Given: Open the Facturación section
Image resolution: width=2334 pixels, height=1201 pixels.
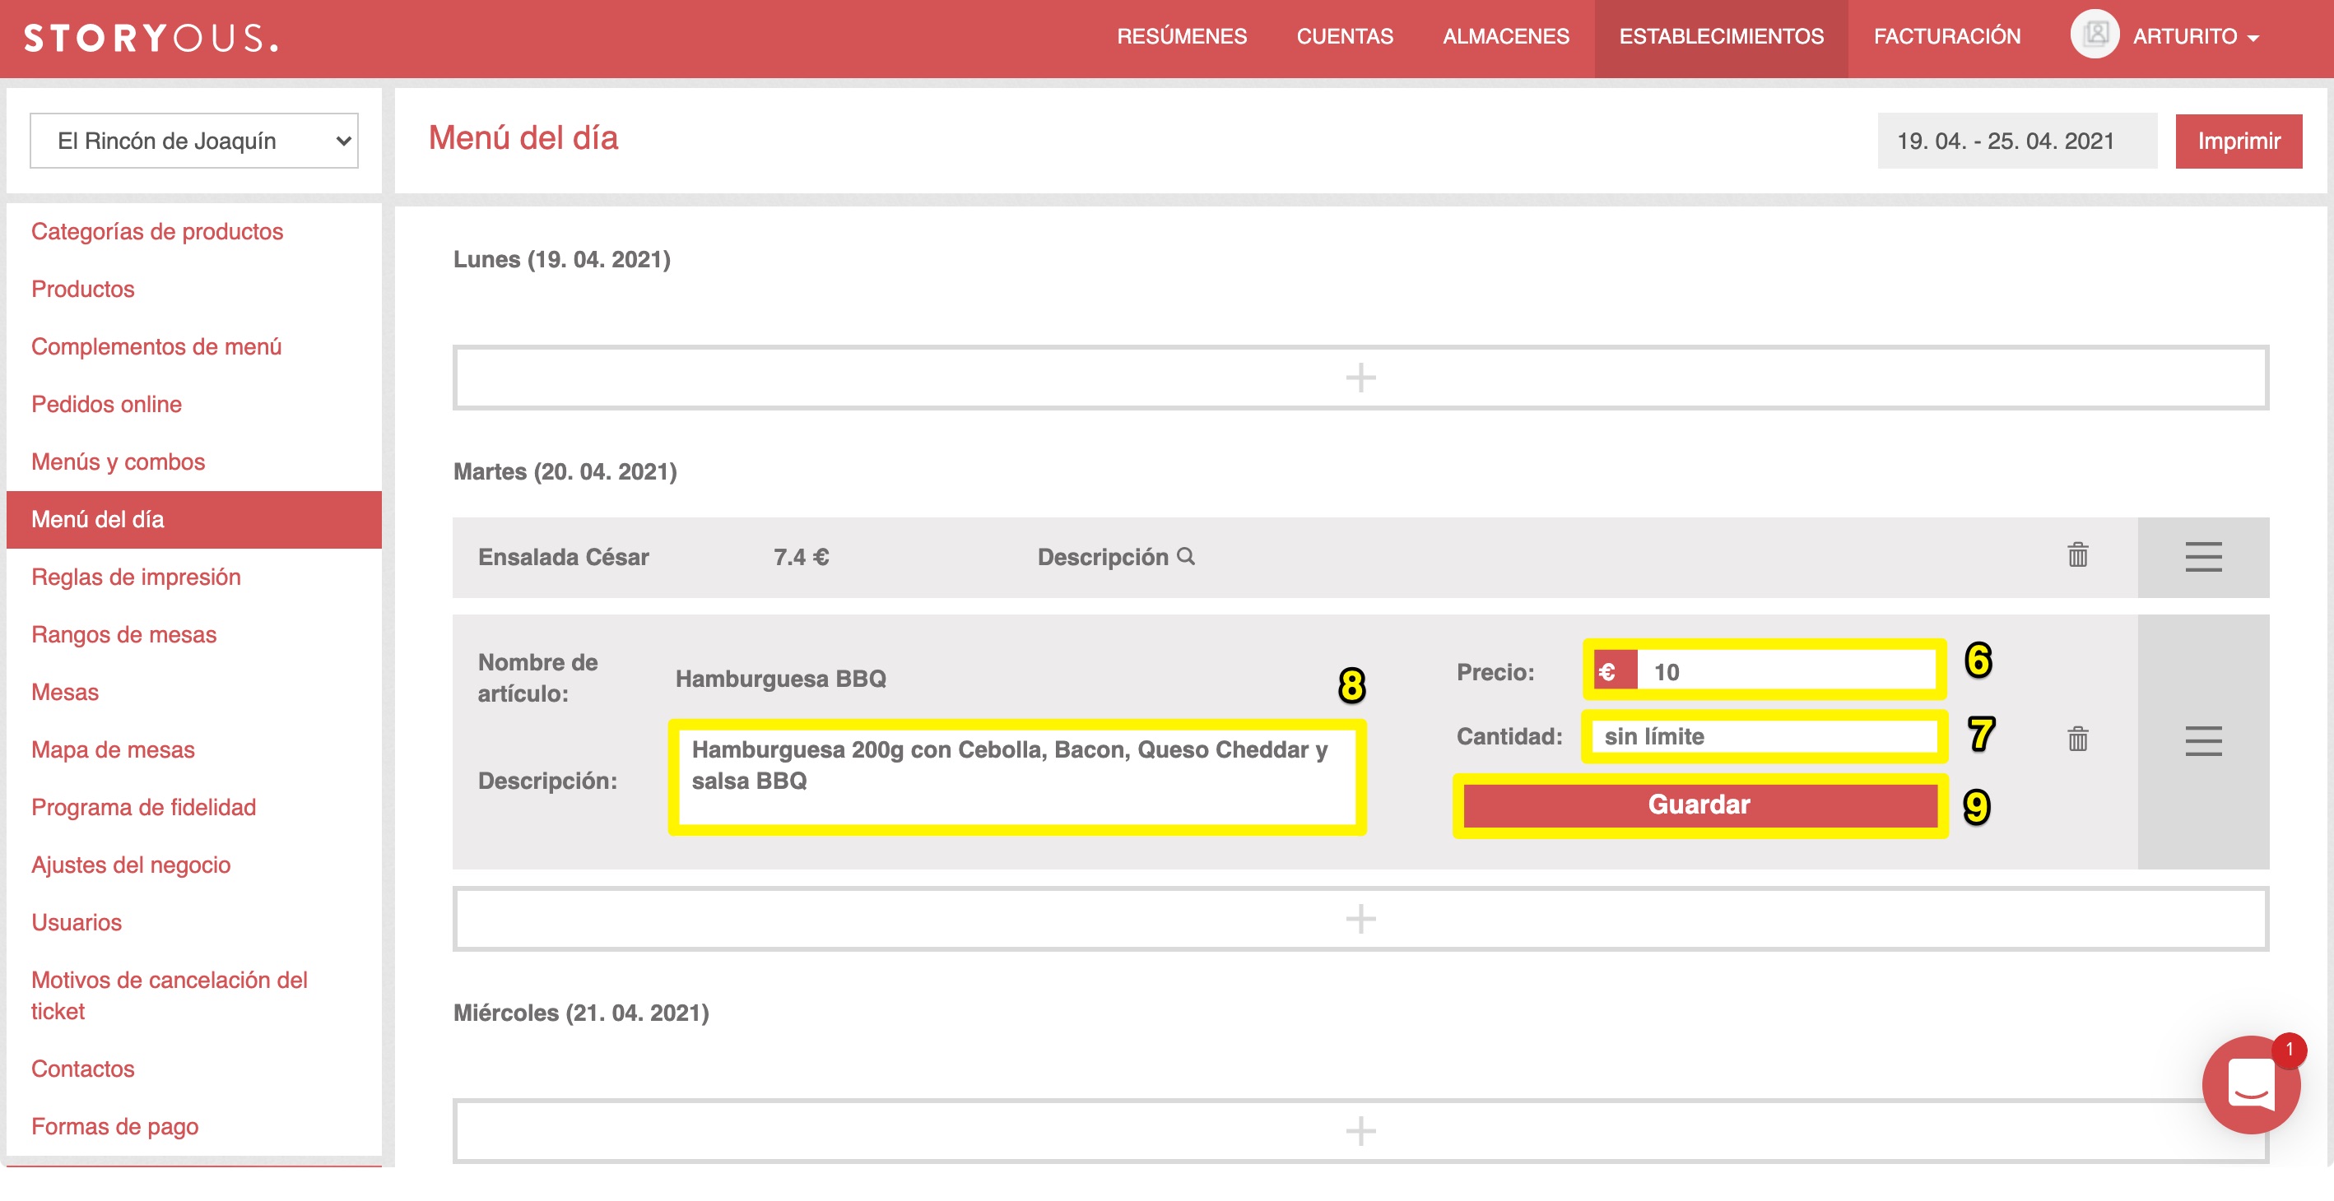Looking at the screenshot, I should [1946, 36].
